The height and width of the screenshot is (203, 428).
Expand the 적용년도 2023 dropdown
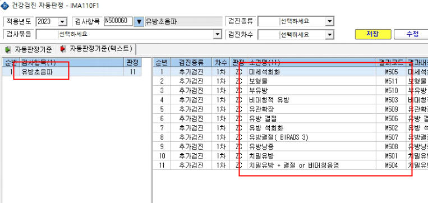pyautogui.click(x=63, y=21)
